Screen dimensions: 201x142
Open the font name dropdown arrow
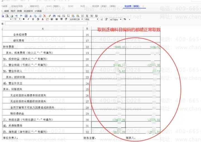pos(11,19)
